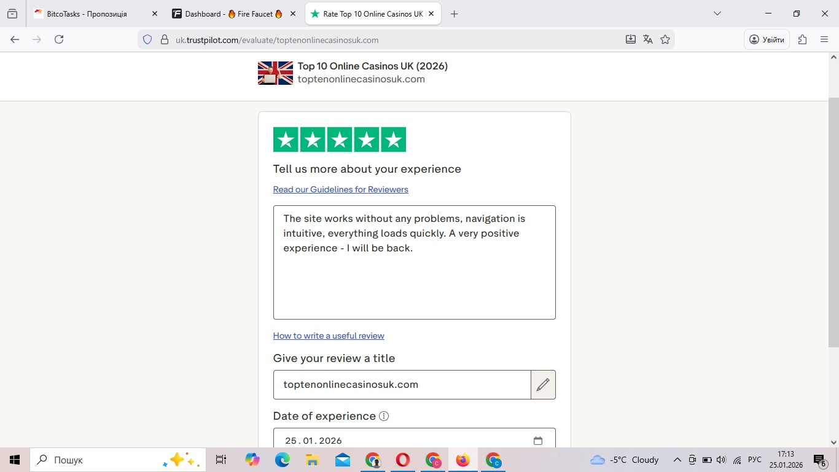Click the battery icon in system tray

point(706,460)
